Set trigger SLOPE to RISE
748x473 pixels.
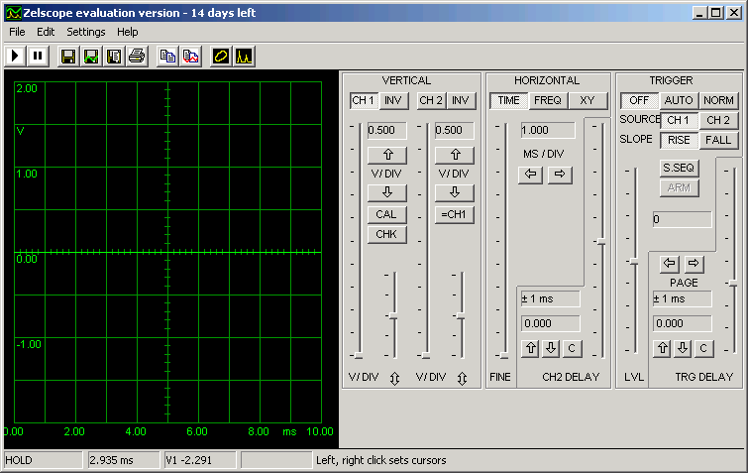tap(679, 141)
